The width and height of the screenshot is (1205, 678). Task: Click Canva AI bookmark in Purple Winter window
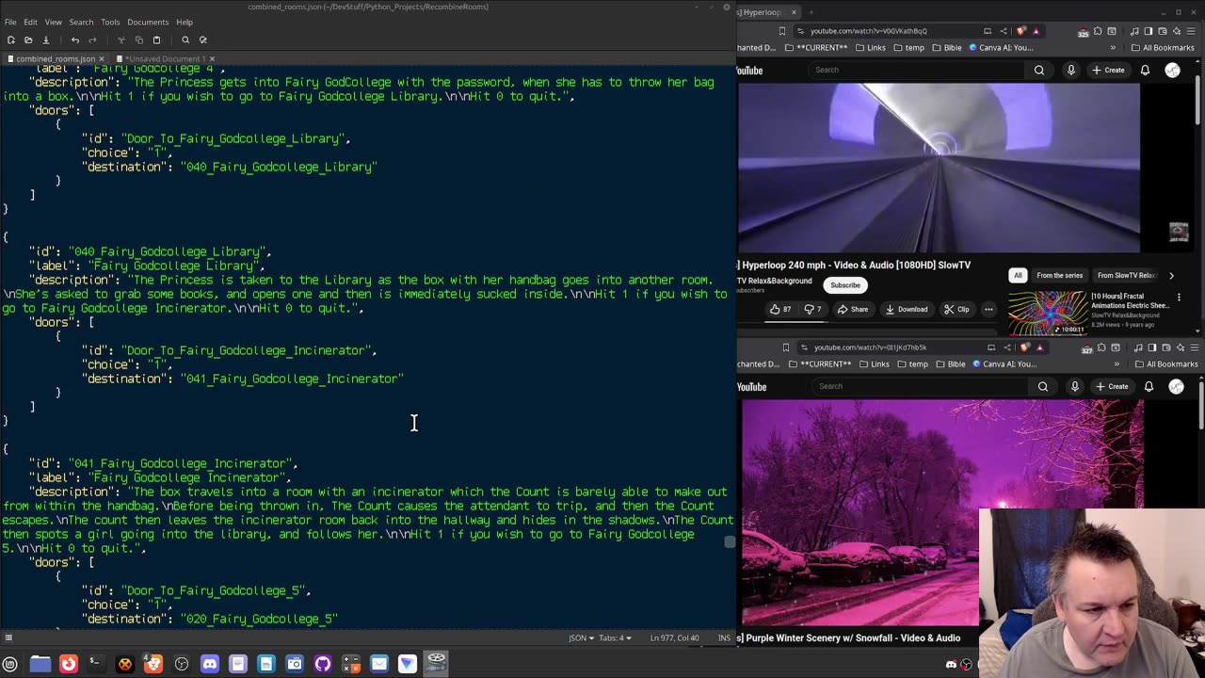coord(1004,364)
